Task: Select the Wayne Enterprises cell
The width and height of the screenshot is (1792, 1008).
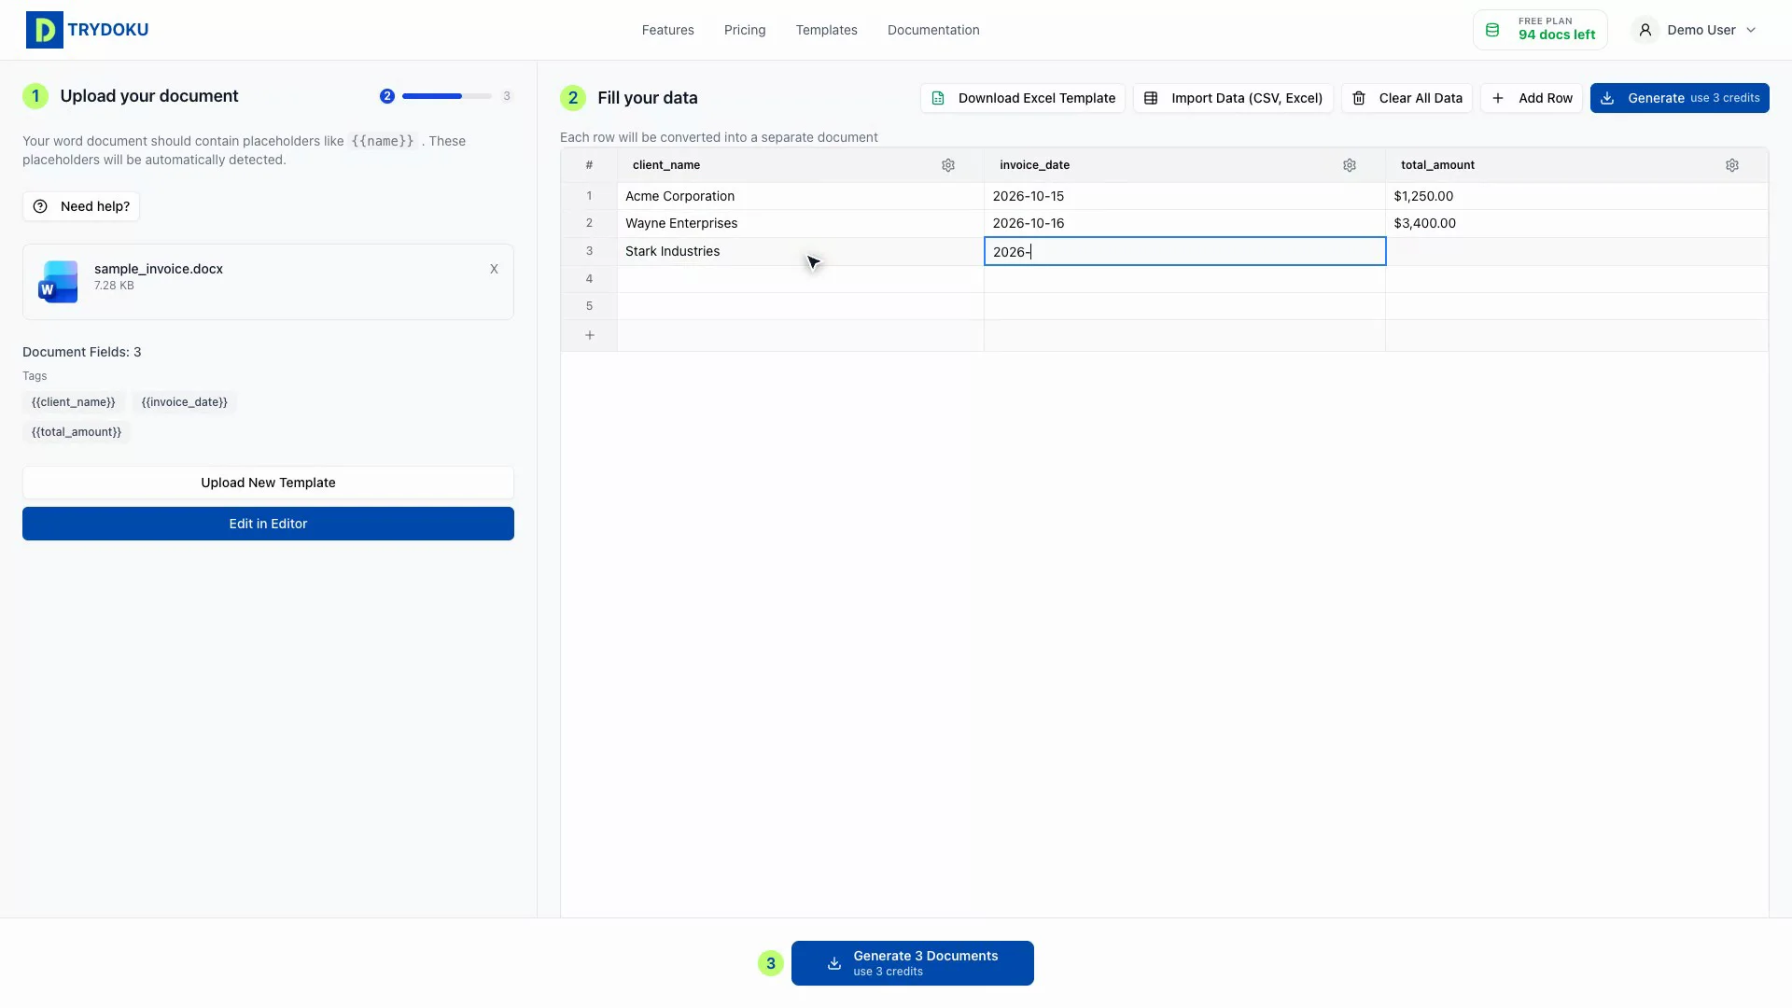Action: click(x=800, y=223)
